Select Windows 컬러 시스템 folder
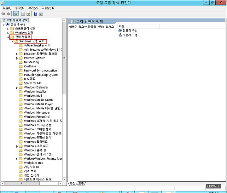This screenshot has width=227, height=193. click(x=38, y=154)
